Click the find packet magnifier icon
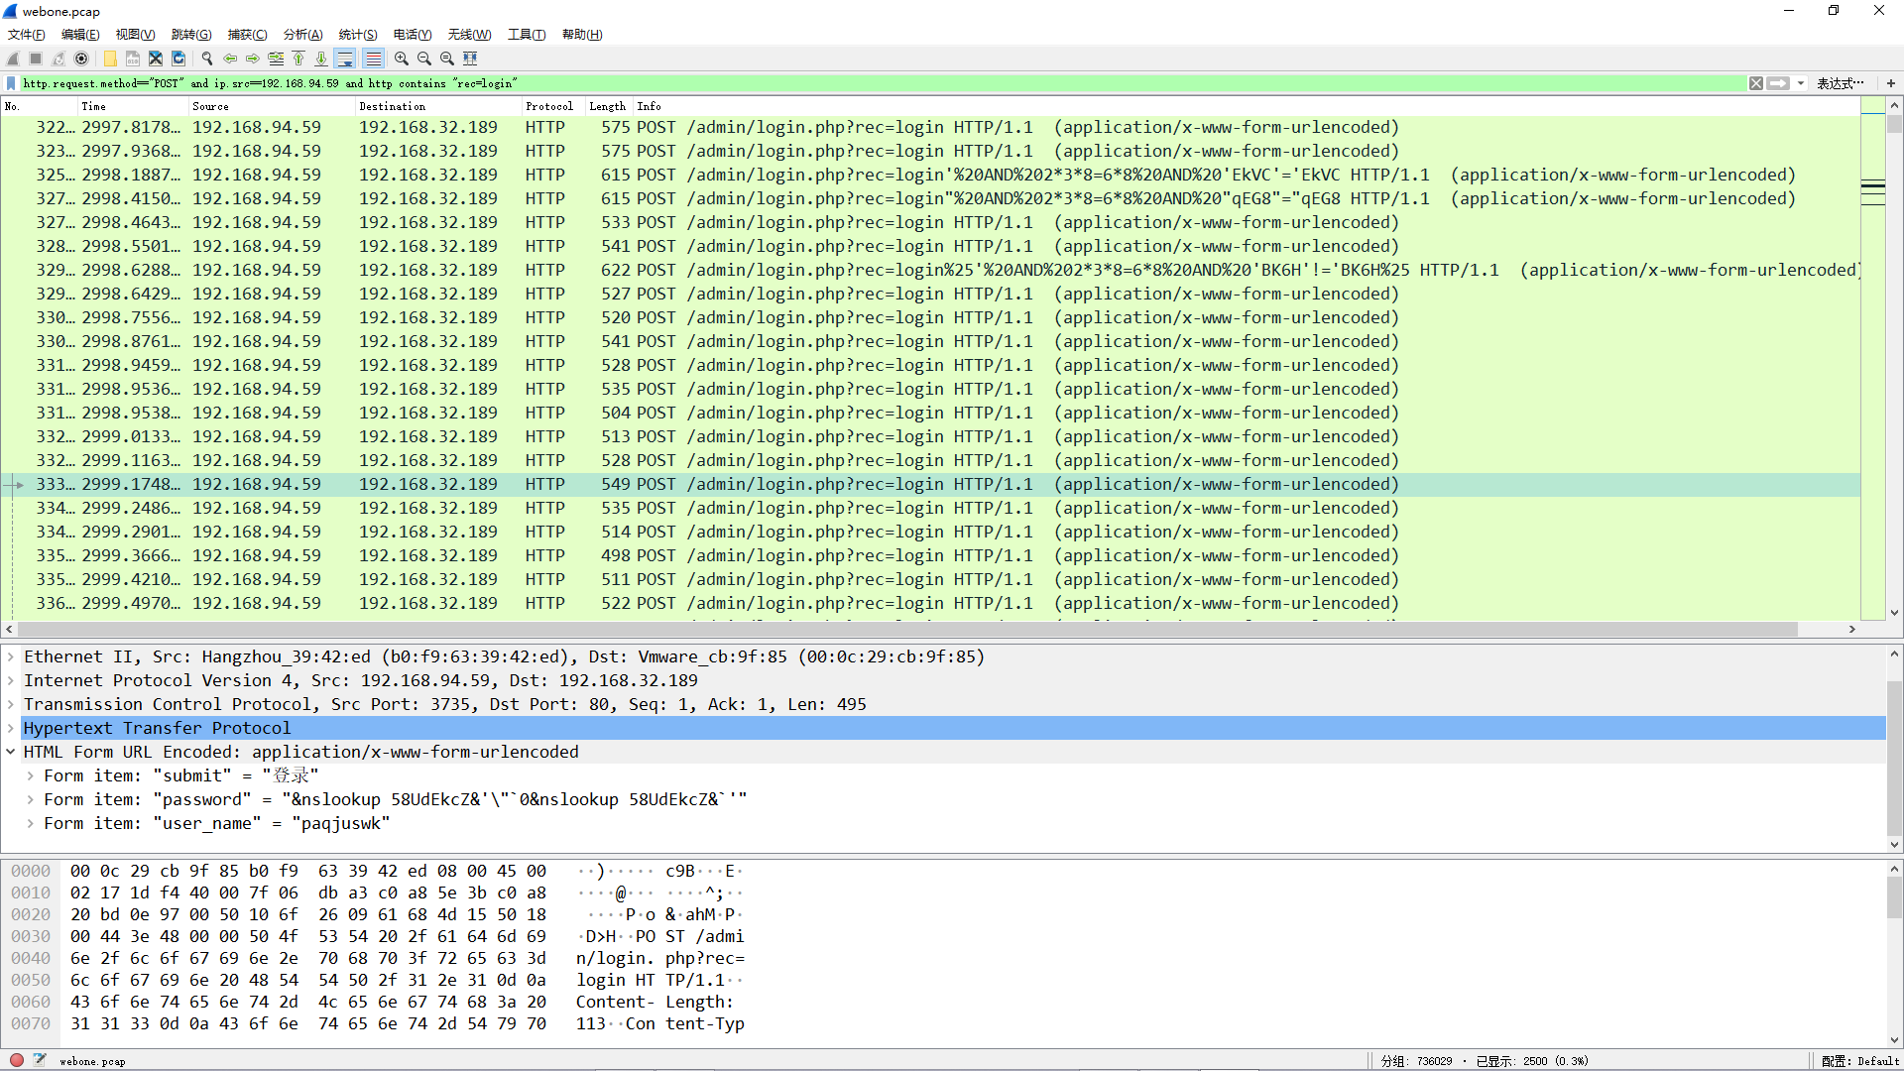The width and height of the screenshot is (1904, 1071). coord(207,59)
